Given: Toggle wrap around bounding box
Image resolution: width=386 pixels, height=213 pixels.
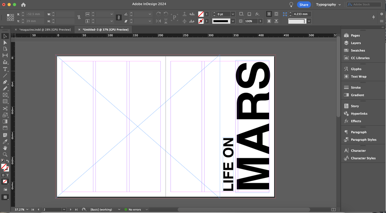Looking at the screenshot, I should 276,14.
